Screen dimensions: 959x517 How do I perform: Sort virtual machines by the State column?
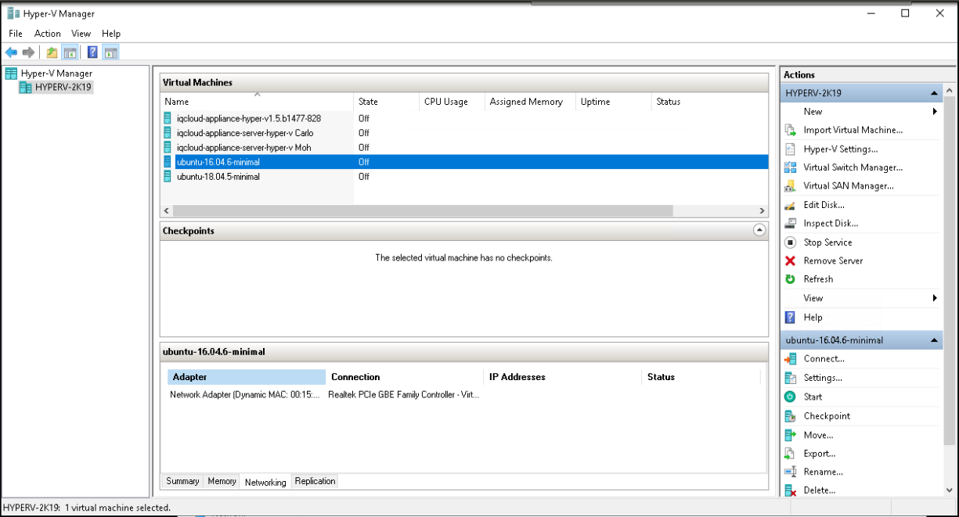click(387, 102)
